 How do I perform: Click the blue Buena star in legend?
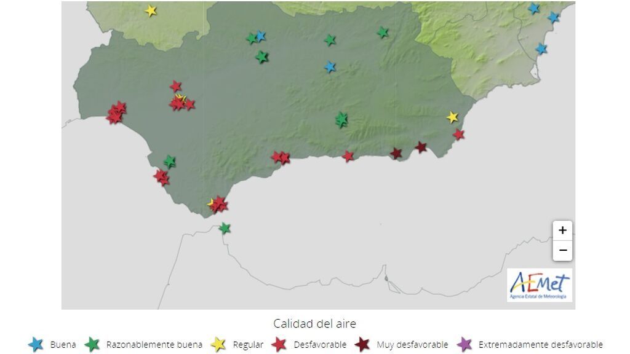tap(36, 344)
